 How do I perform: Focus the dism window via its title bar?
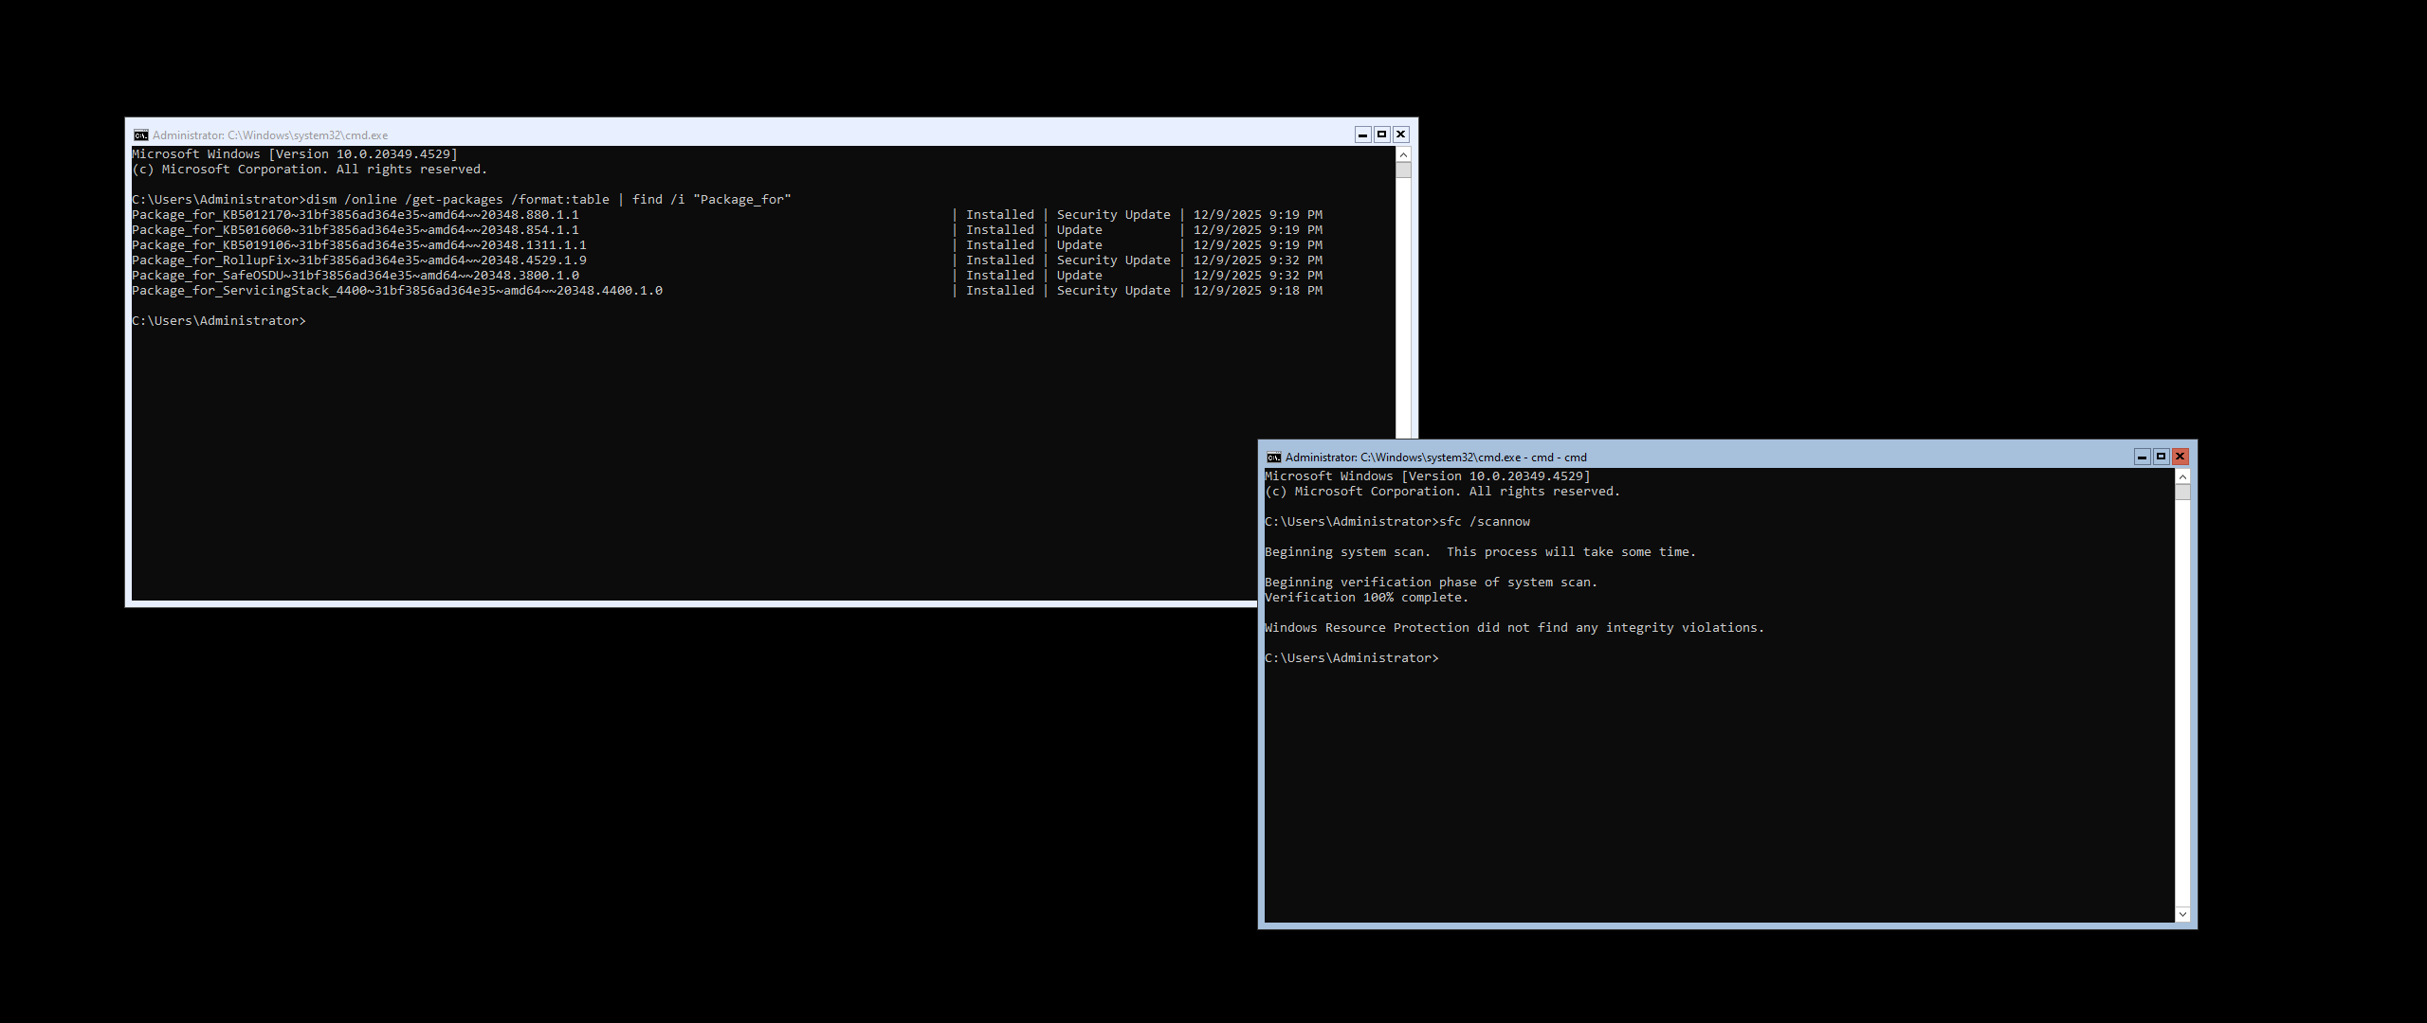point(758,135)
